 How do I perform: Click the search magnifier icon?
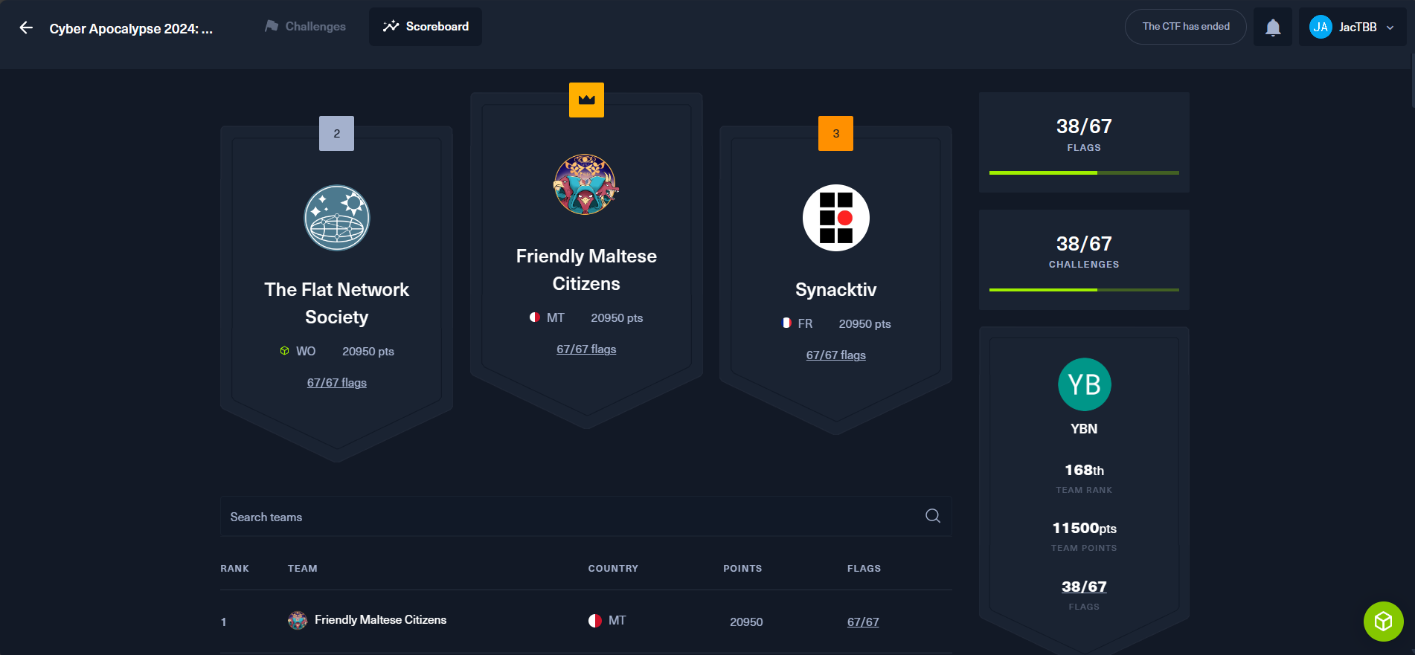(x=933, y=516)
